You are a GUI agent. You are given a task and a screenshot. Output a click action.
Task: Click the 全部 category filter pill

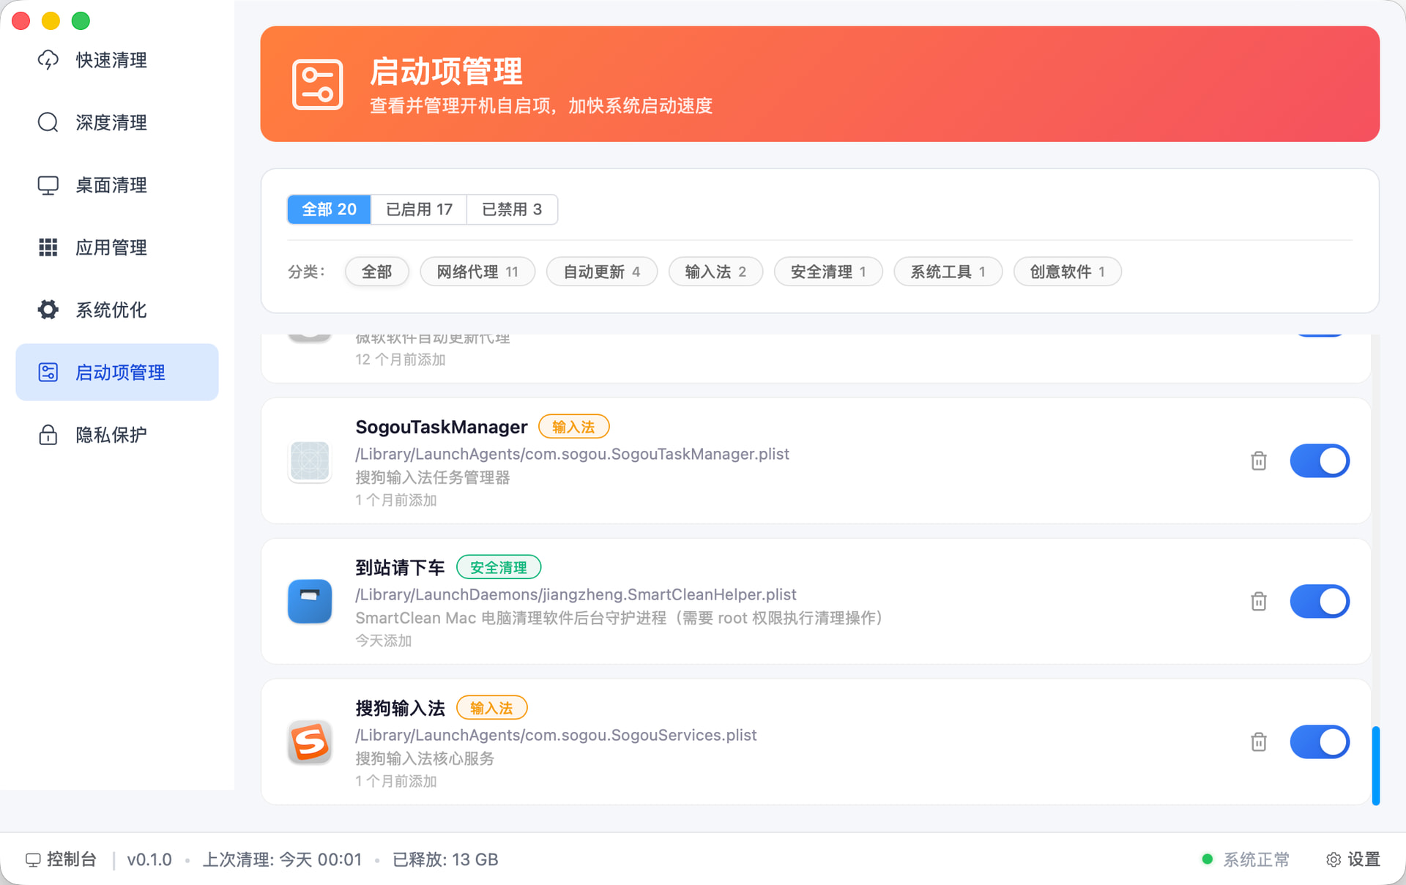point(376,272)
